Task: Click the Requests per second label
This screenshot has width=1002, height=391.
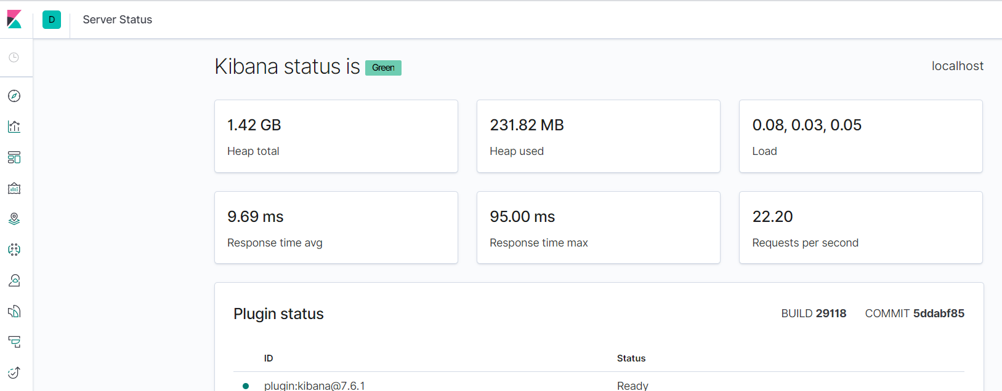Action: pos(805,243)
